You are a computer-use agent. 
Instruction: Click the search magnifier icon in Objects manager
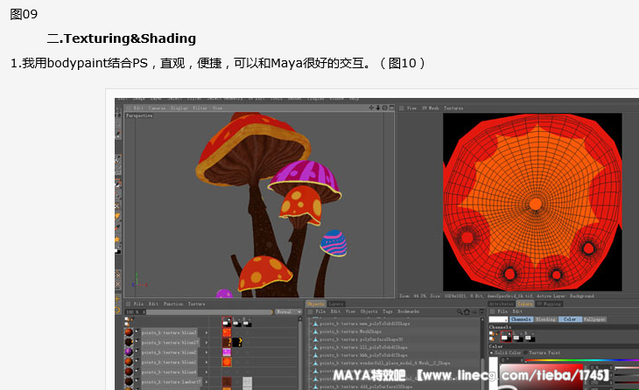[x=460, y=312]
